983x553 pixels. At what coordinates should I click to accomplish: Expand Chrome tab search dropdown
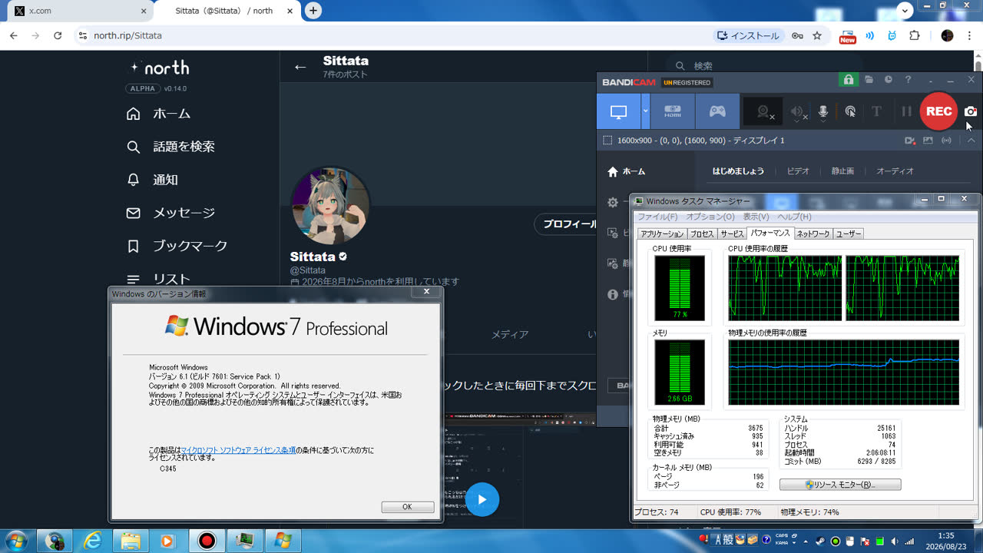tap(905, 10)
